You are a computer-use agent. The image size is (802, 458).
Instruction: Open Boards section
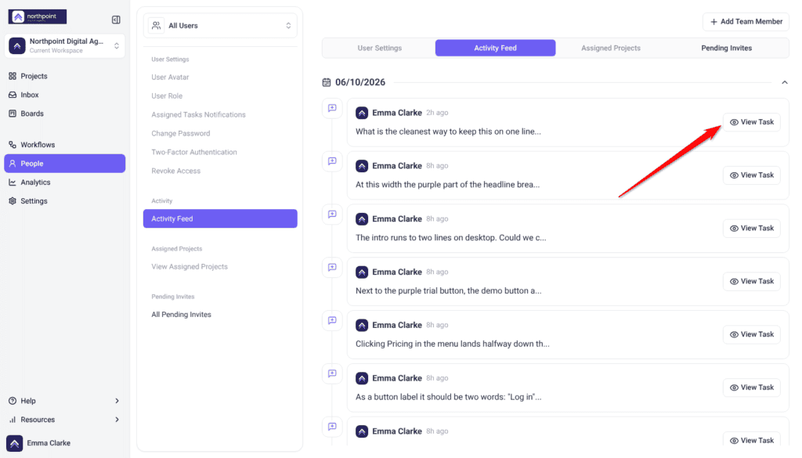(x=64, y=114)
